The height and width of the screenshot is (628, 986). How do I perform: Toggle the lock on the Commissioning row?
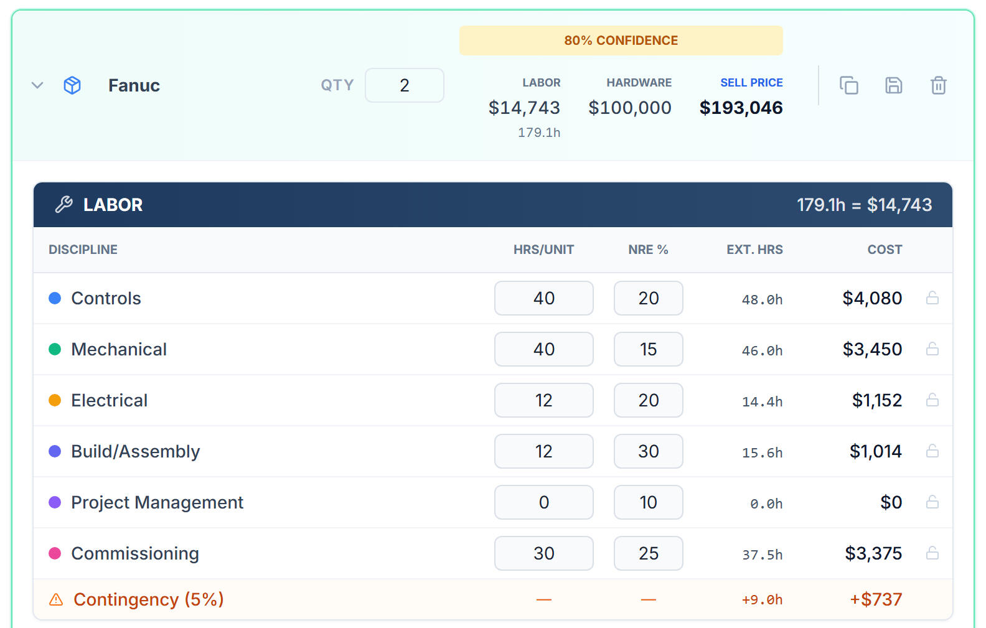932,553
